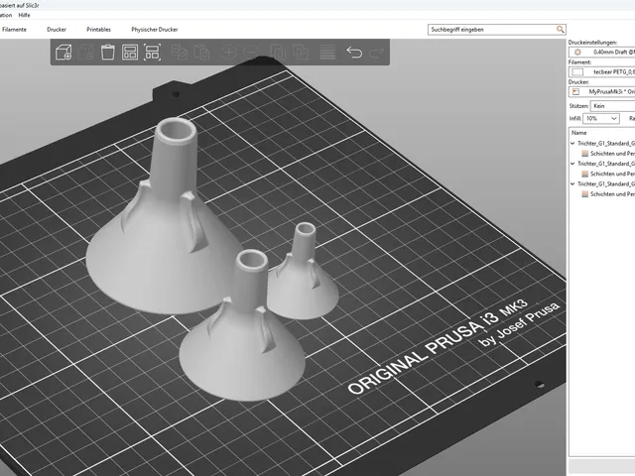This screenshot has width=635, height=476.
Task: Switch to the Filamente tab
Action: coord(14,30)
